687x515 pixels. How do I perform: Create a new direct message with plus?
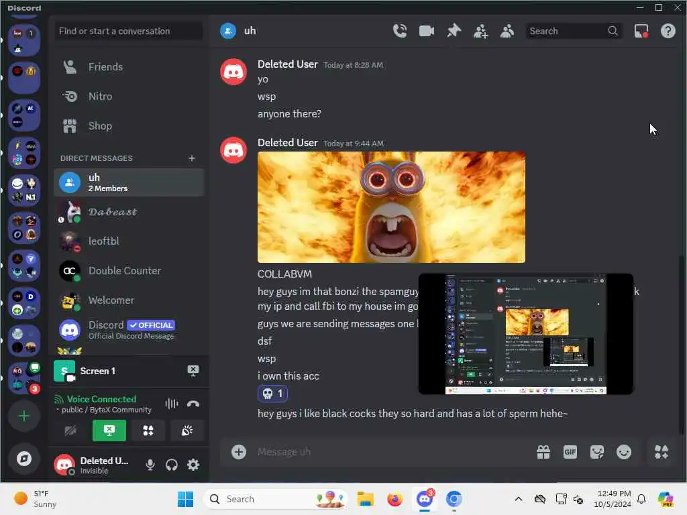[191, 158]
